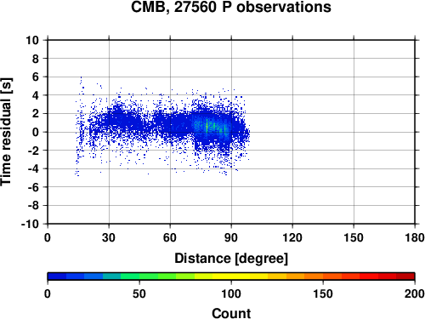Click colorbar tick label '200'

point(415,293)
